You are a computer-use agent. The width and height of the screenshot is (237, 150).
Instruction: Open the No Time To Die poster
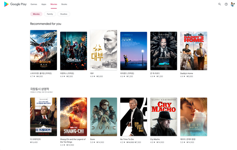point(134,117)
